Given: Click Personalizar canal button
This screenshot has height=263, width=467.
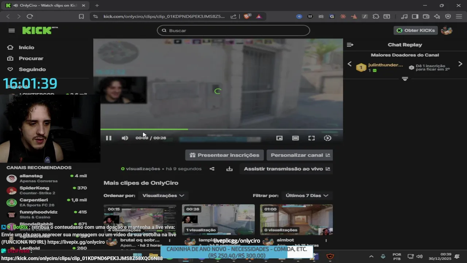Looking at the screenshot, I should (300, 155).
